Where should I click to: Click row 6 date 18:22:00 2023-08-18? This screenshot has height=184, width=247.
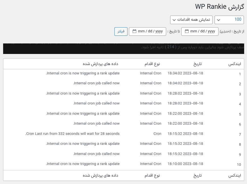(185, 124)
